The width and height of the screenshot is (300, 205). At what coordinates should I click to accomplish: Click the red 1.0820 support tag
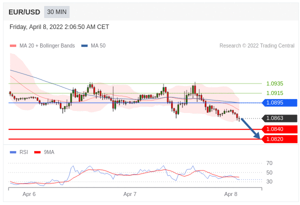coord(279,139)
